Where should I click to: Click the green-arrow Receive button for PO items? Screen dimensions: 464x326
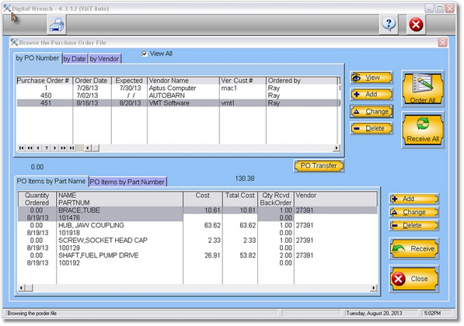point(413,248)
